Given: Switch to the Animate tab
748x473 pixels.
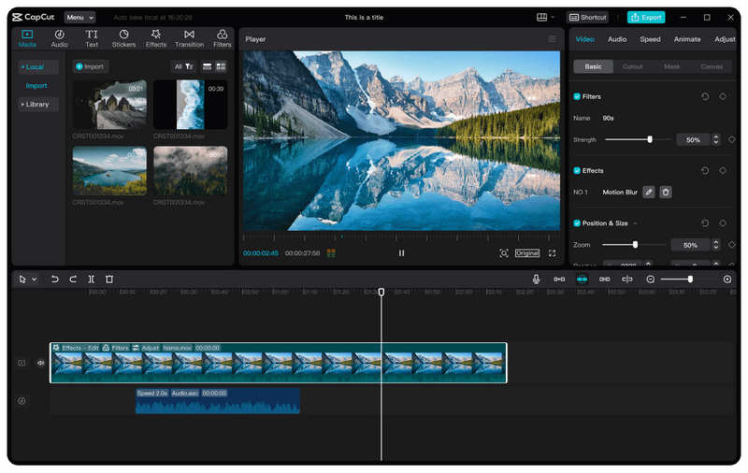Looking at the screenshot, I should tap(687, 39).
